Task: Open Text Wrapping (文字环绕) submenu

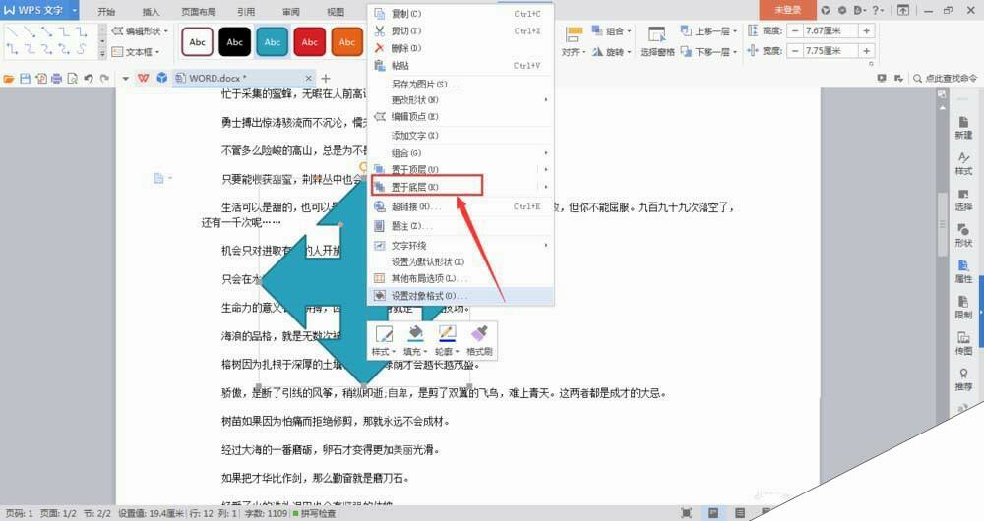Action: [460, 245]
